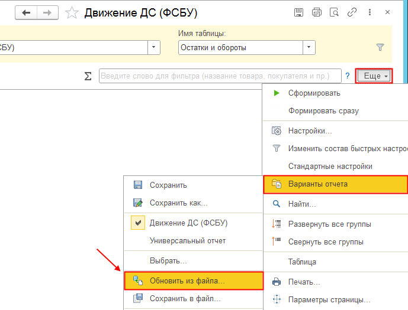Click the printer icon in title bar
The image size is (408, 310).
316,12
